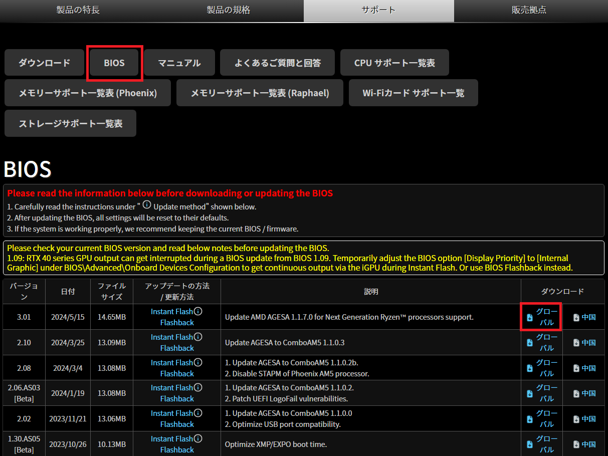
Task: Click Instant Flash link for version 1.30.AS05
Action: click(172, 438)
